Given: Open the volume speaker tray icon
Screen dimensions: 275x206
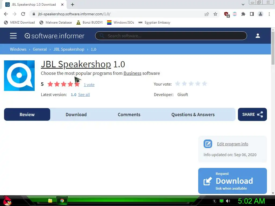Looking at the screenshot, I should tap(228, 201).
